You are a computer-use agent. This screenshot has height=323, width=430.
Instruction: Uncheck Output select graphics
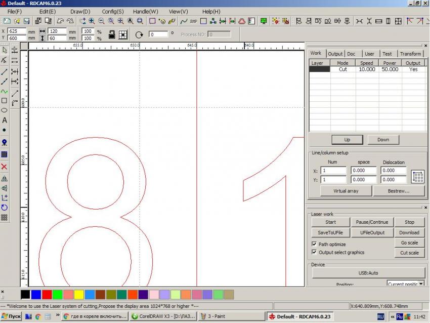tap(314, 252)
